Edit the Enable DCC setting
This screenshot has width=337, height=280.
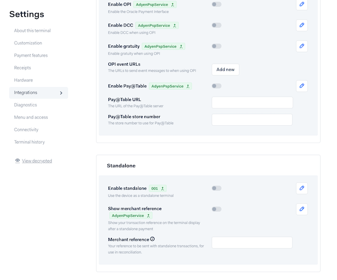pyautogui.click(x=302, y=25)
